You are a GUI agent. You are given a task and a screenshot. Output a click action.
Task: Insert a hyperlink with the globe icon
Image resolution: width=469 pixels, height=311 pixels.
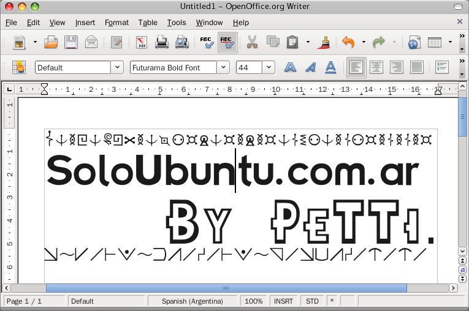(414, 42)
